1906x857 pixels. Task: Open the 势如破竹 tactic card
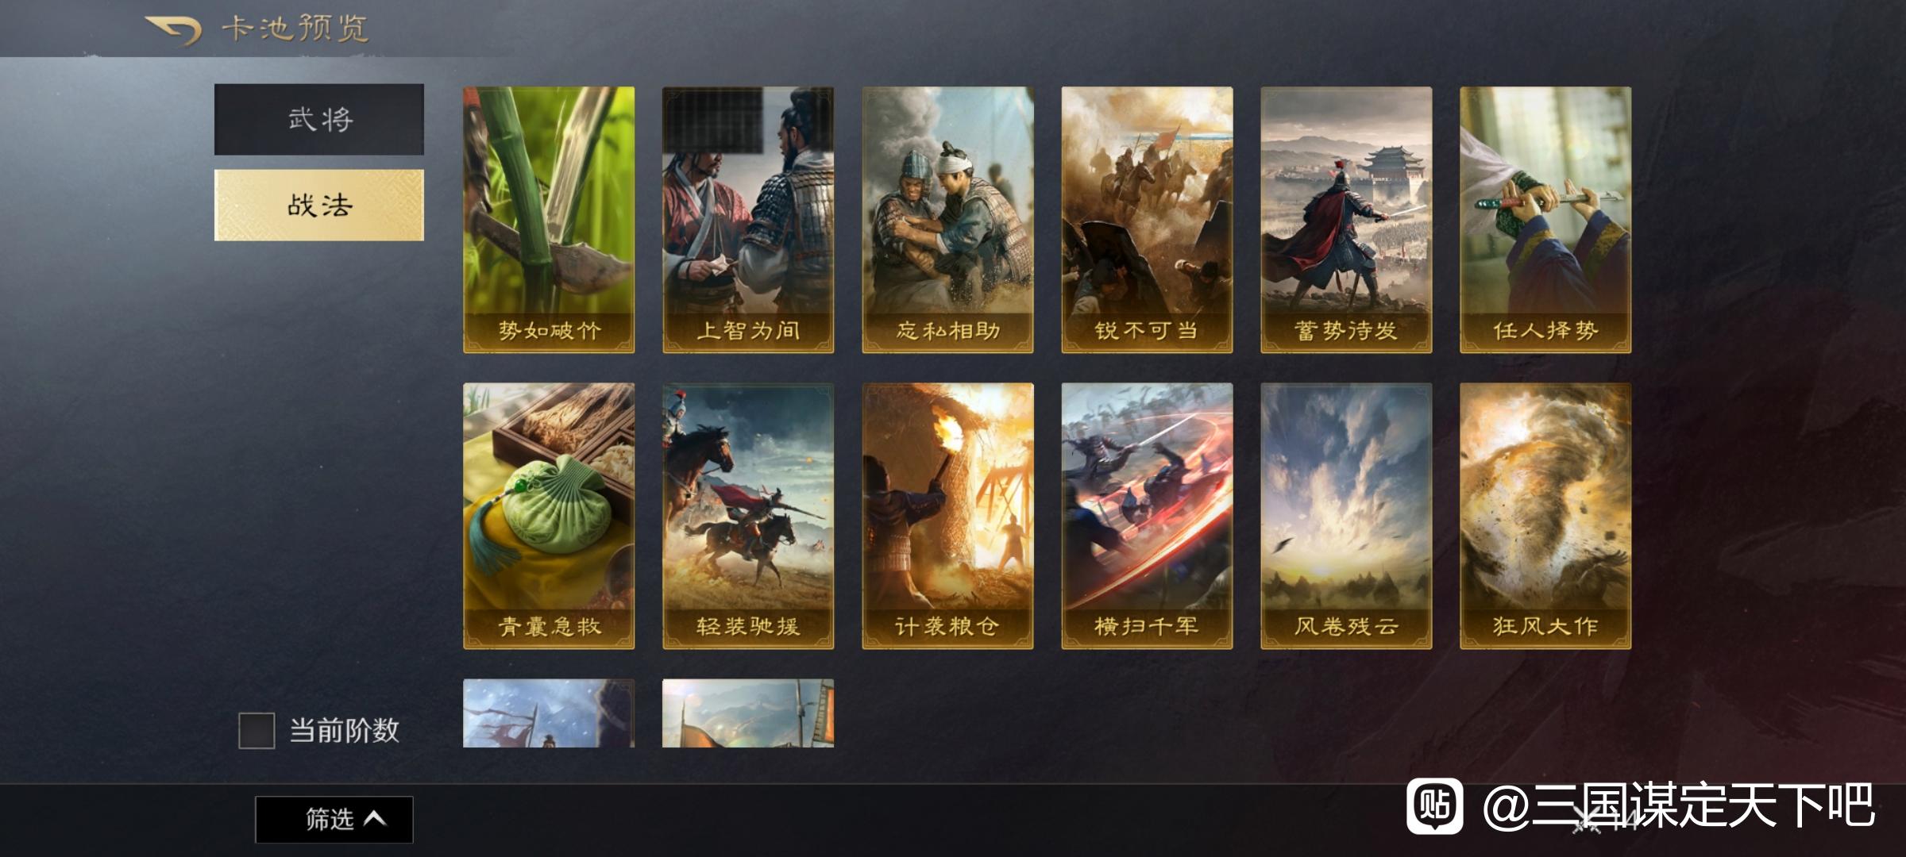549,220
